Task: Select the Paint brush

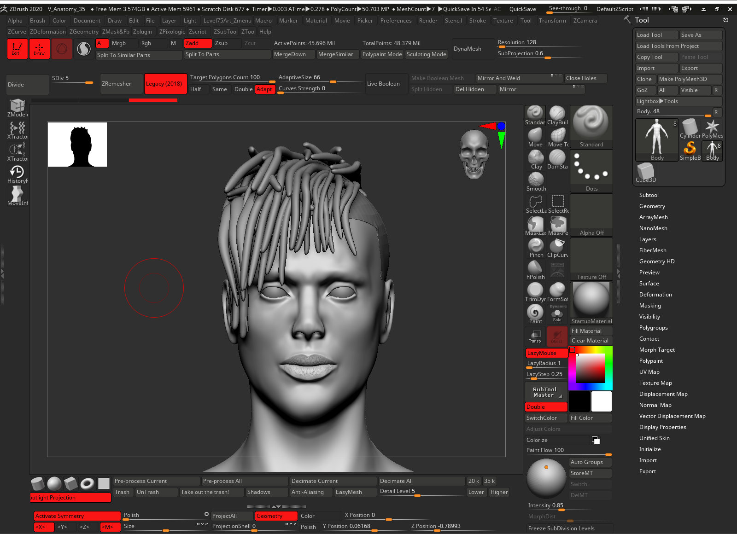Action: click(x=535, y=314)
